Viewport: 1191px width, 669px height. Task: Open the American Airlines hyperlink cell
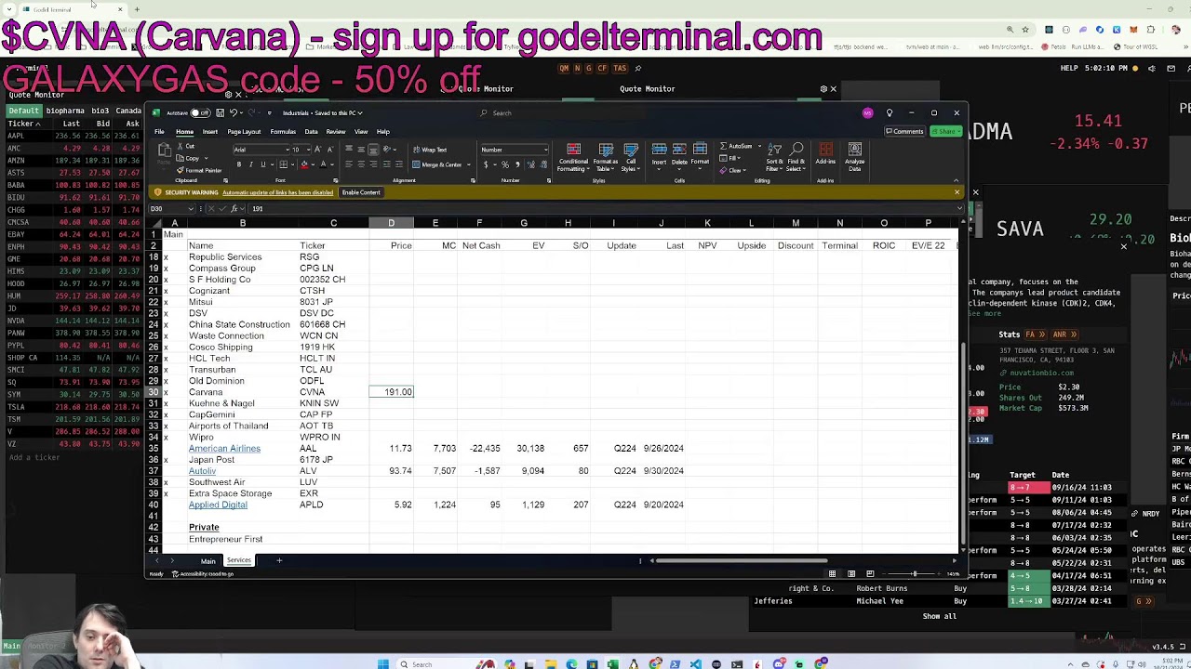(224, 449)
